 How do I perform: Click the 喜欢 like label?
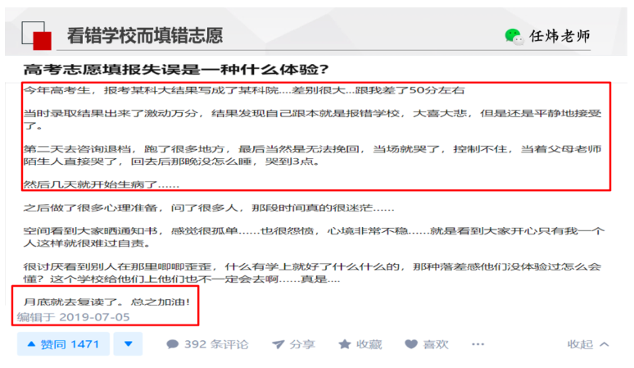pos(436,344)
